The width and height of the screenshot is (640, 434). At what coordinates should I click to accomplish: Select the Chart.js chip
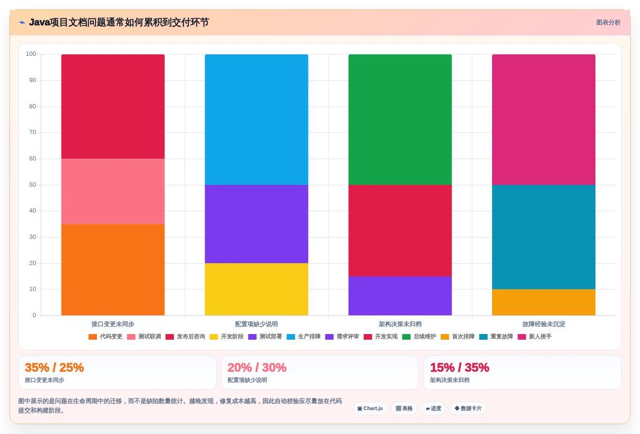[370, 409]
